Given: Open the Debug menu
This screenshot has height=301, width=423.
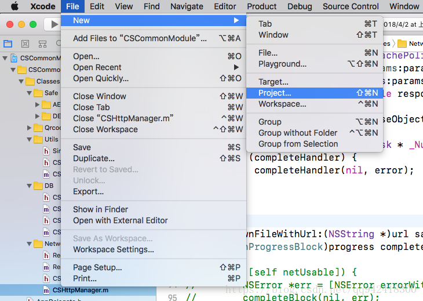Looking at the screenshot, I should click(300, 6).
